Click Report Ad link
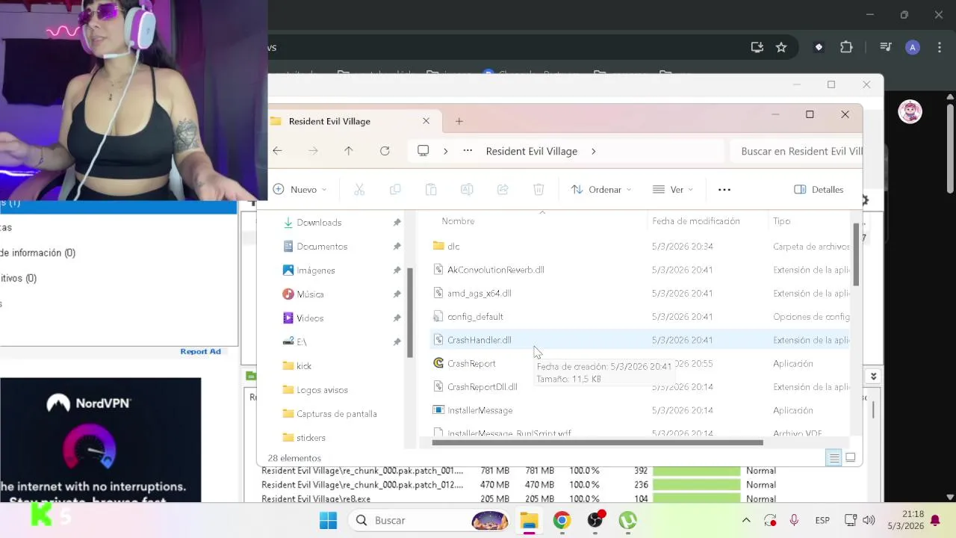 [x=200, y=352]
